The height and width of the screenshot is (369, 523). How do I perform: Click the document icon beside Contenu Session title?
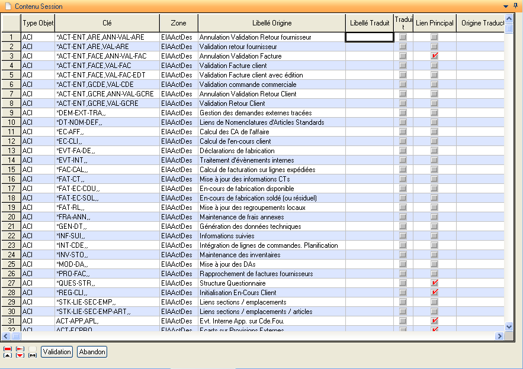tap(8, 6)
